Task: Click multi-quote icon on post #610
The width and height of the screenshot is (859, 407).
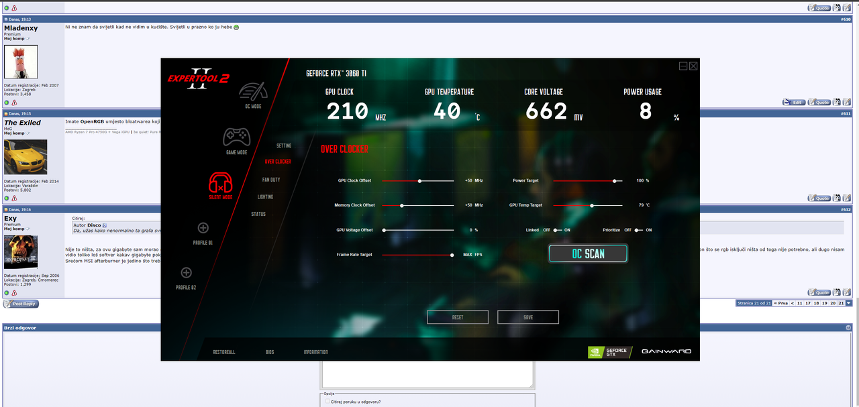Action: click(x=837, y=103)
